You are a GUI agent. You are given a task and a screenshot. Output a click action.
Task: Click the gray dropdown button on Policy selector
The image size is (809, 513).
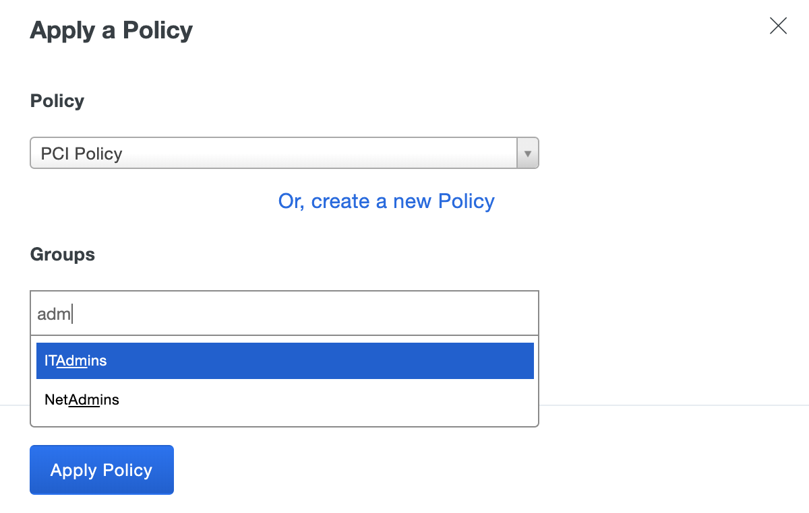527,153
